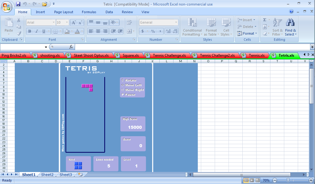Save the workbook using the floppy icon
The width and height of the screenshot is (315, 184).
tap(18, 4)
